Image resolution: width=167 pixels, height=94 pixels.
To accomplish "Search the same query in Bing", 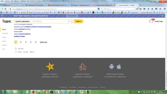I will click(x=20, y=52).
